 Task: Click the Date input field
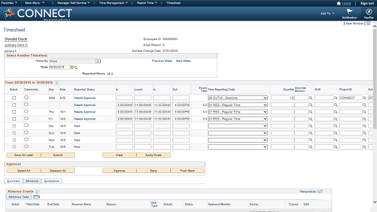point(59,67)
